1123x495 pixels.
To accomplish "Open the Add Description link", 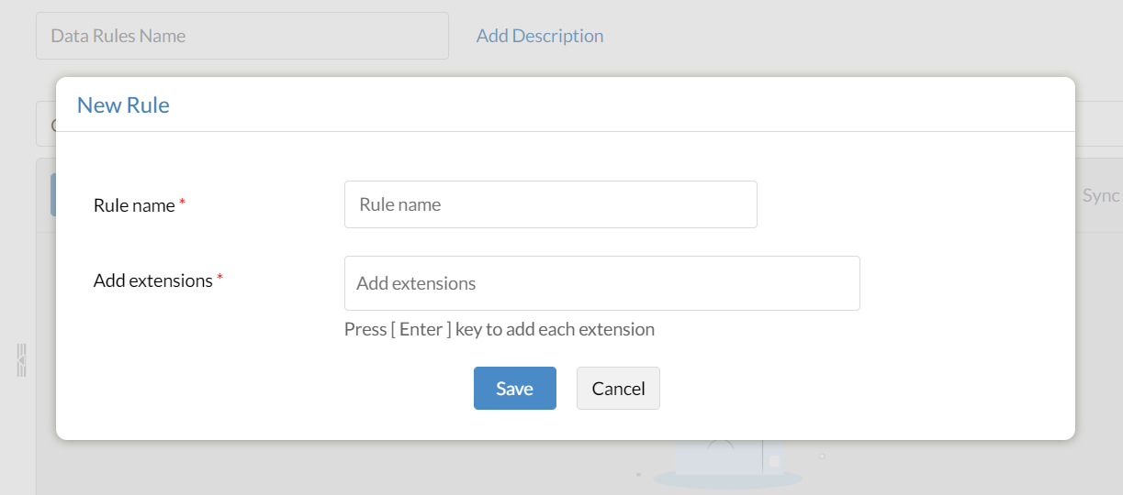I will click(x=540, y=37).
